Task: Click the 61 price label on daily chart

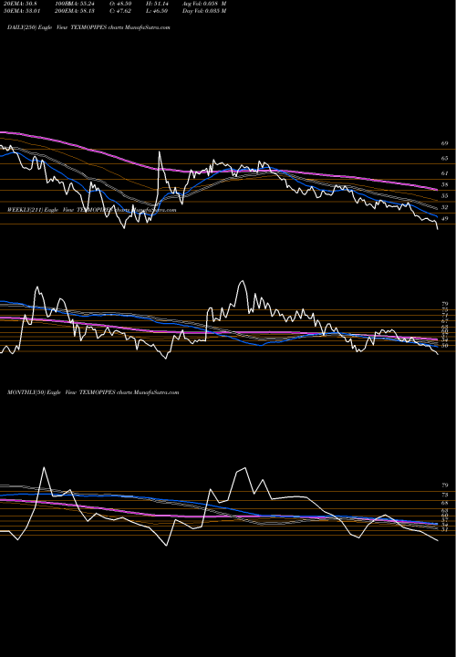Action: point(444,173)
